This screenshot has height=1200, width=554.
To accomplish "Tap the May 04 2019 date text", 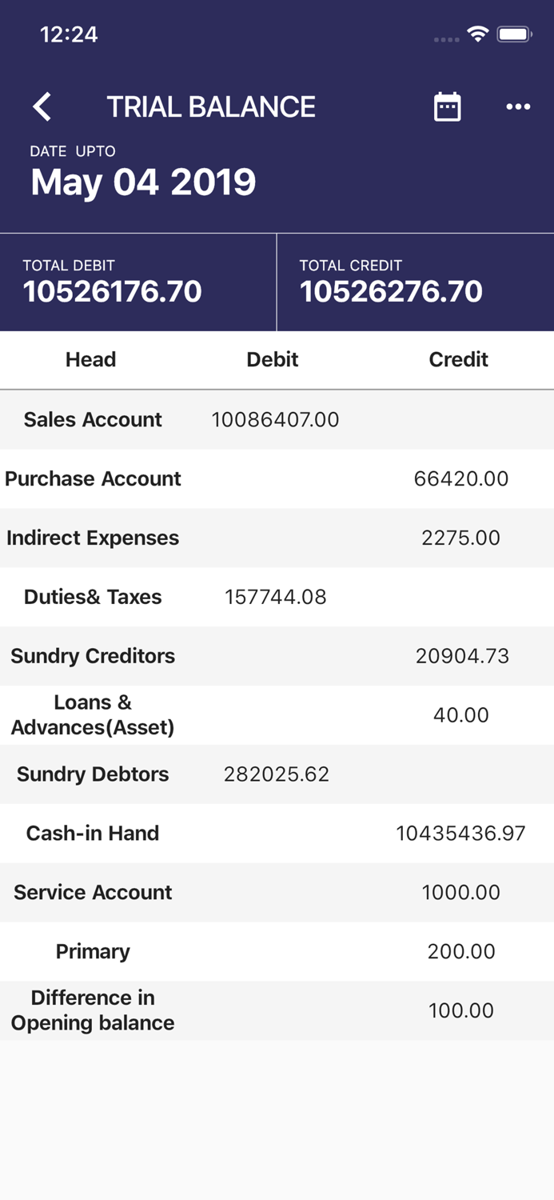I will [142, 182].
